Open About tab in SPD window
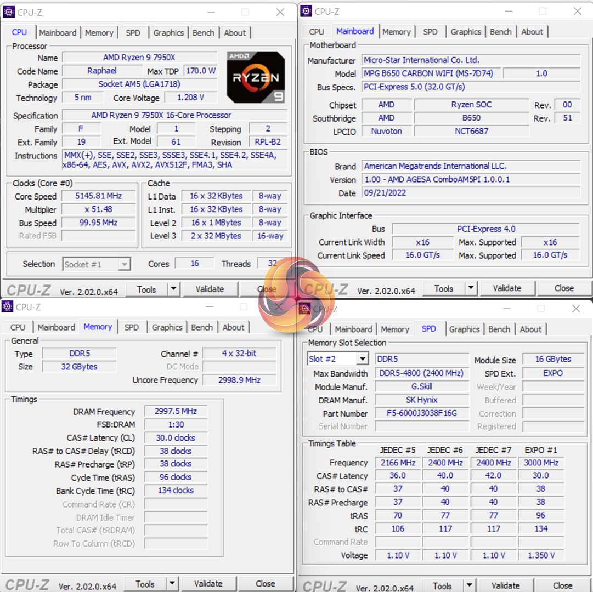The height and width of the screenshot is (592, 593). pos(530,329)
